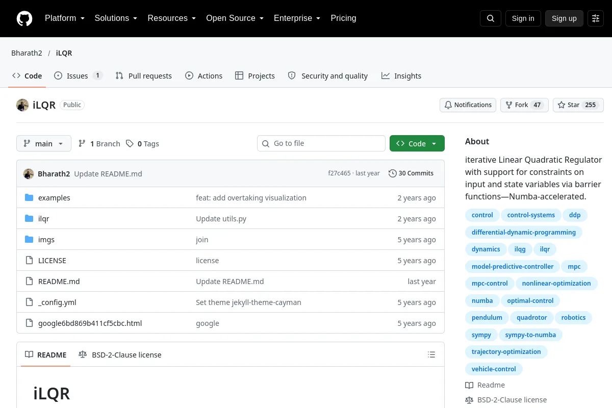Switch to Security and quality tab
Screen dimensions: 612x408
click(x=328, y=76)
